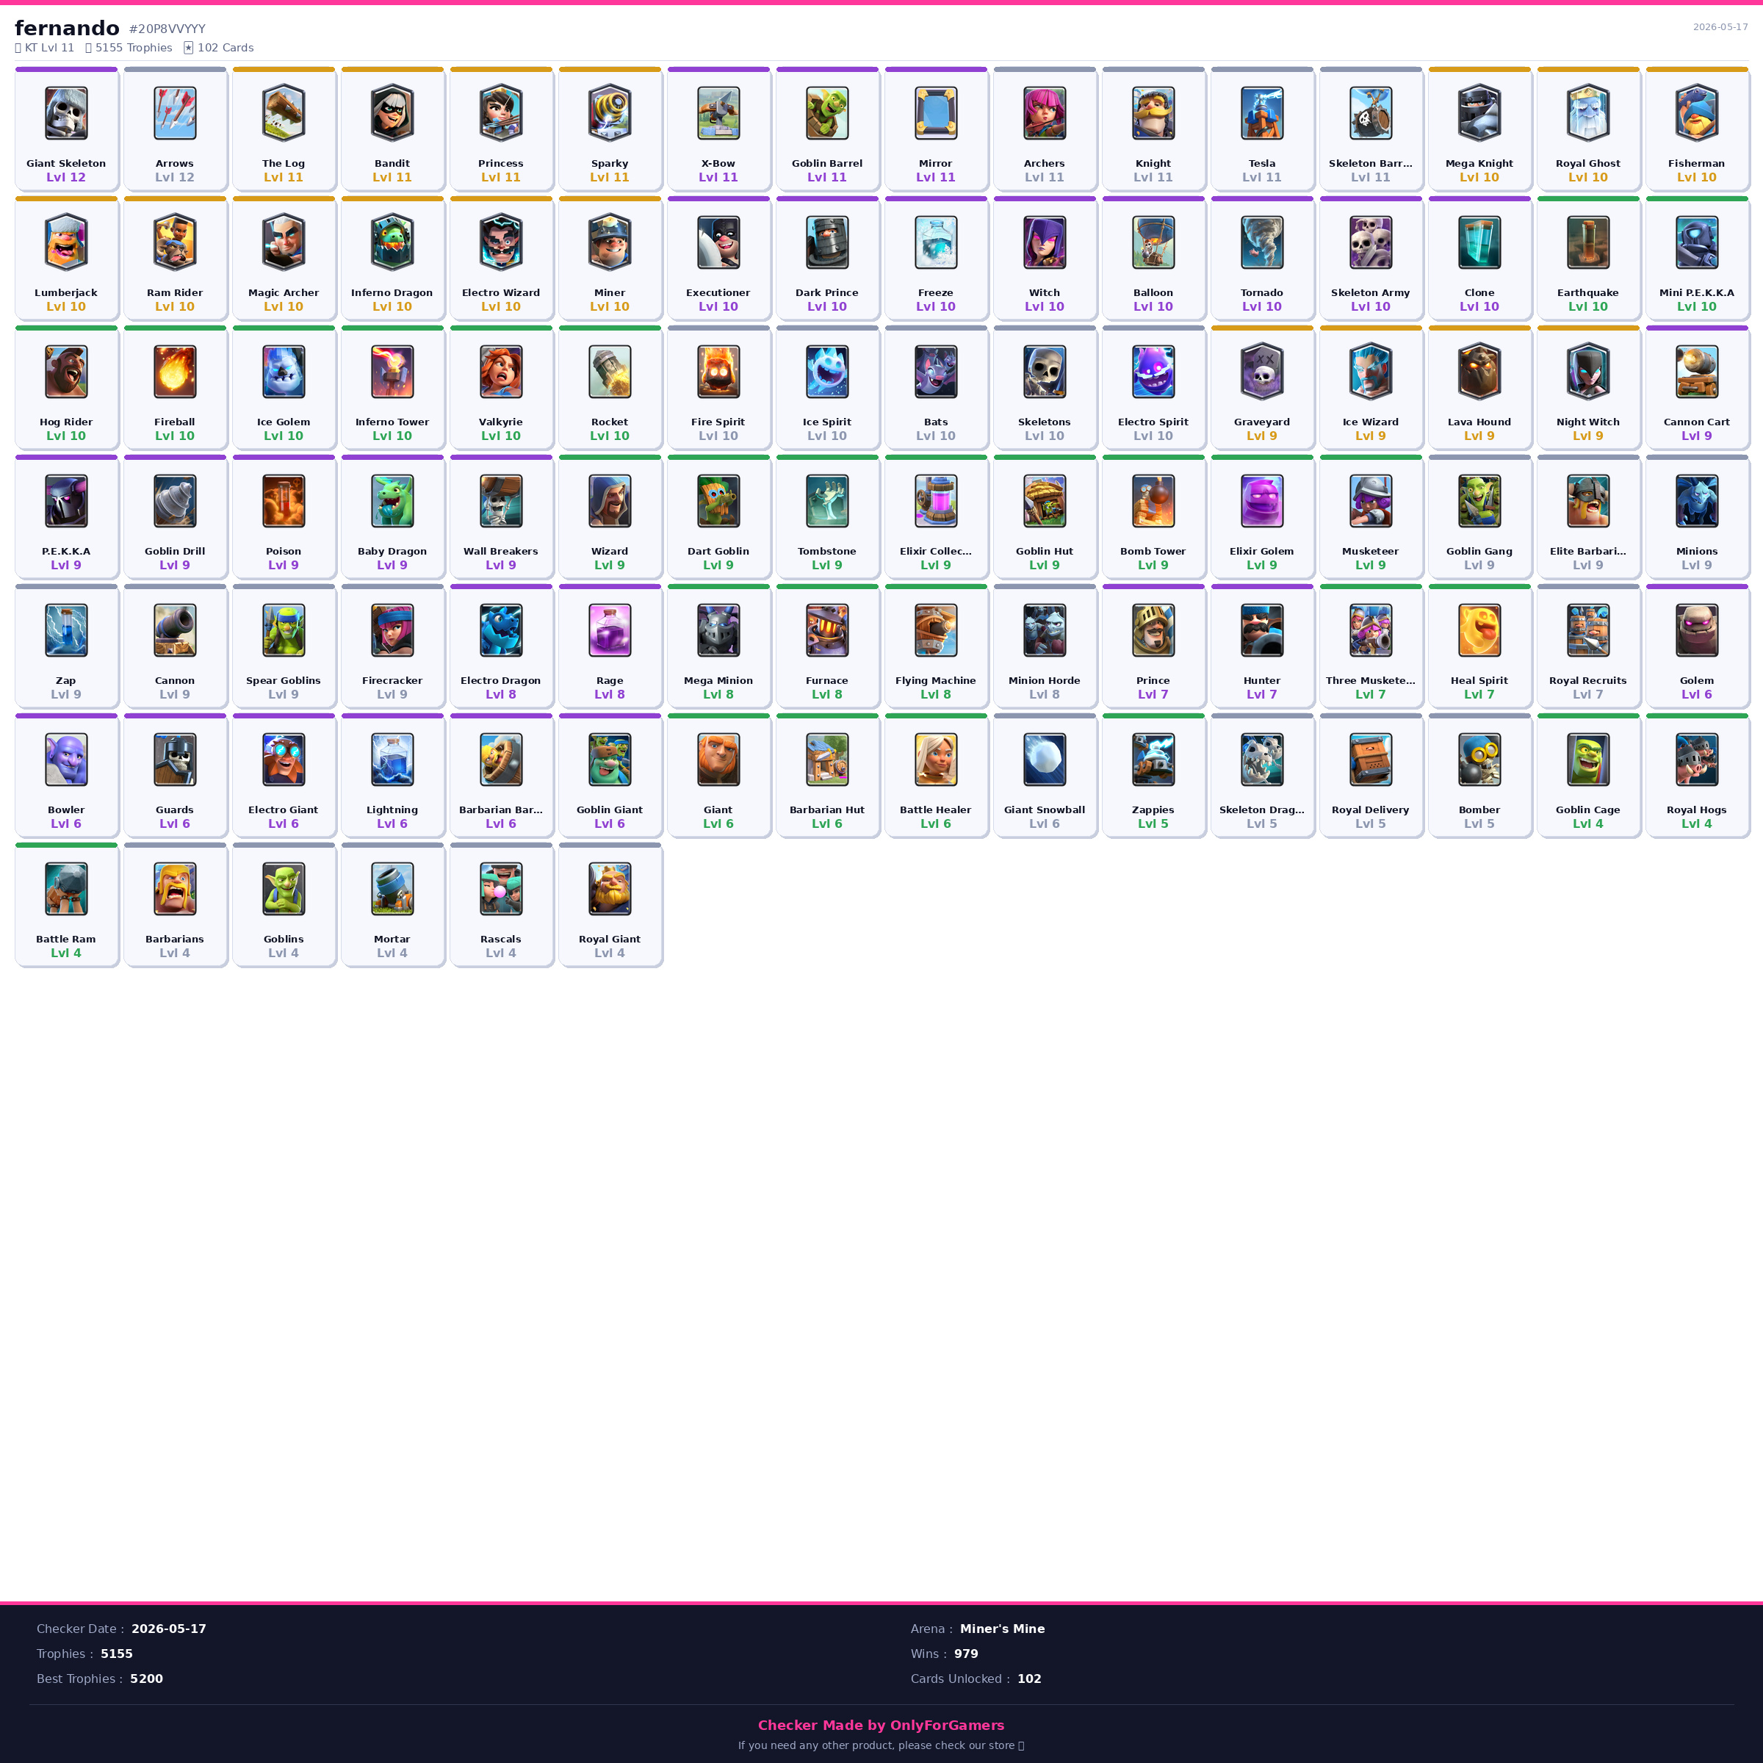Follow the Checker Made by OnlyForGamers link

point(881,1725)
